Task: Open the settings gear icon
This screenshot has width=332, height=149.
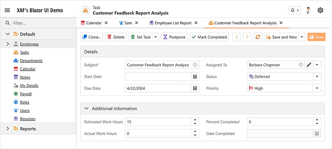Action: [320, 10]
